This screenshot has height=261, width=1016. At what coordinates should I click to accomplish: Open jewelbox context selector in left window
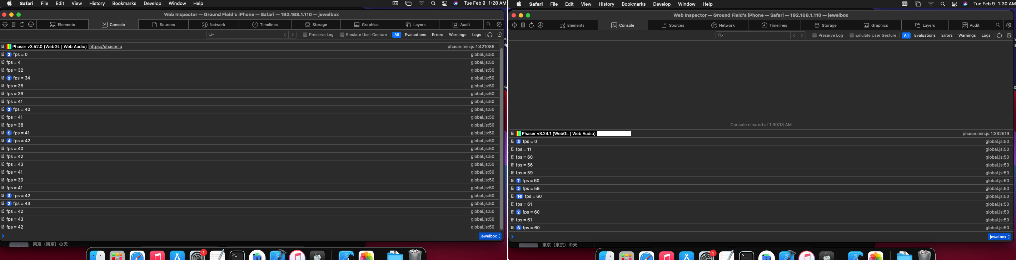pyautogui.click(x=490, y=236)
